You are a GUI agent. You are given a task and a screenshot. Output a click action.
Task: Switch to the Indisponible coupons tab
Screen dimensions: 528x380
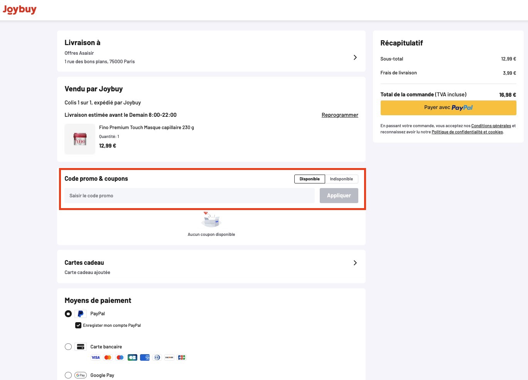pos(341,179)
